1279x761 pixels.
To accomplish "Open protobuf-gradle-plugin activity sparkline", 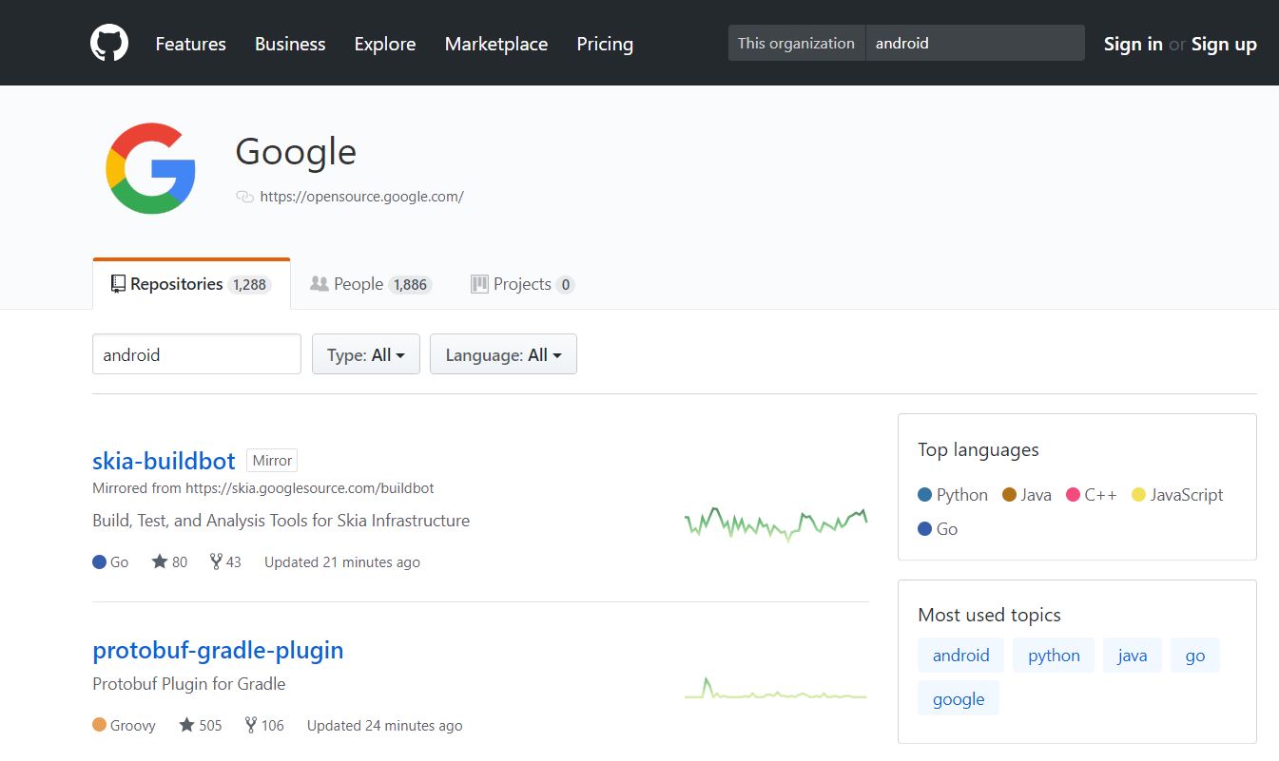I will [775, 691].
